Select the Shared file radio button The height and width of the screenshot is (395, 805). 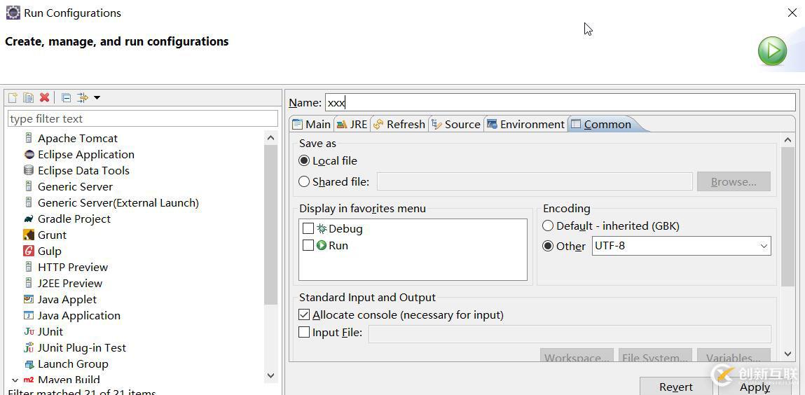pos(304,181)
